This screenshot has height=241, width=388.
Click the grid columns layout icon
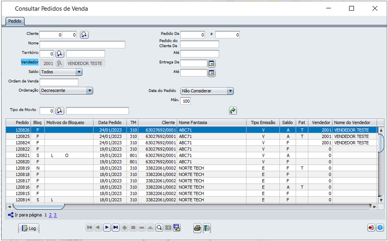tap(168, 227)
